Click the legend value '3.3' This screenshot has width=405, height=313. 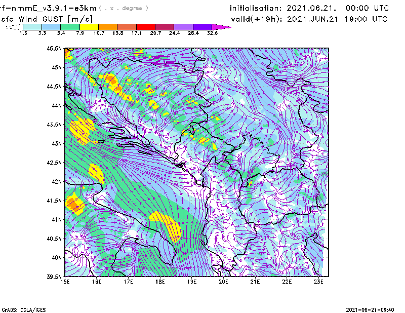(x=42, y=33)
